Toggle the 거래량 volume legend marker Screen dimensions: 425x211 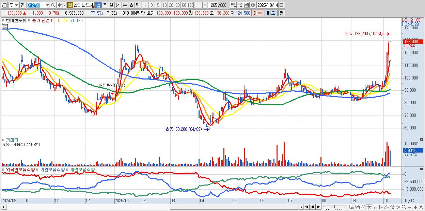click(3, 140)
